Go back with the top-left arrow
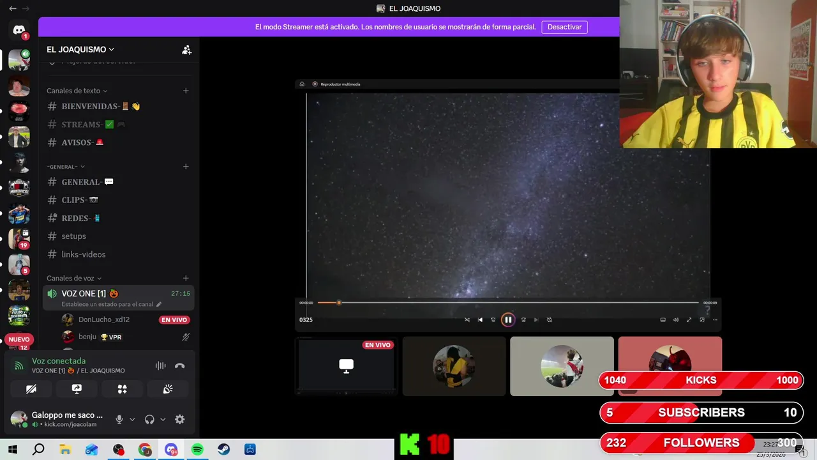817x460 pixels. pos(13,8)
